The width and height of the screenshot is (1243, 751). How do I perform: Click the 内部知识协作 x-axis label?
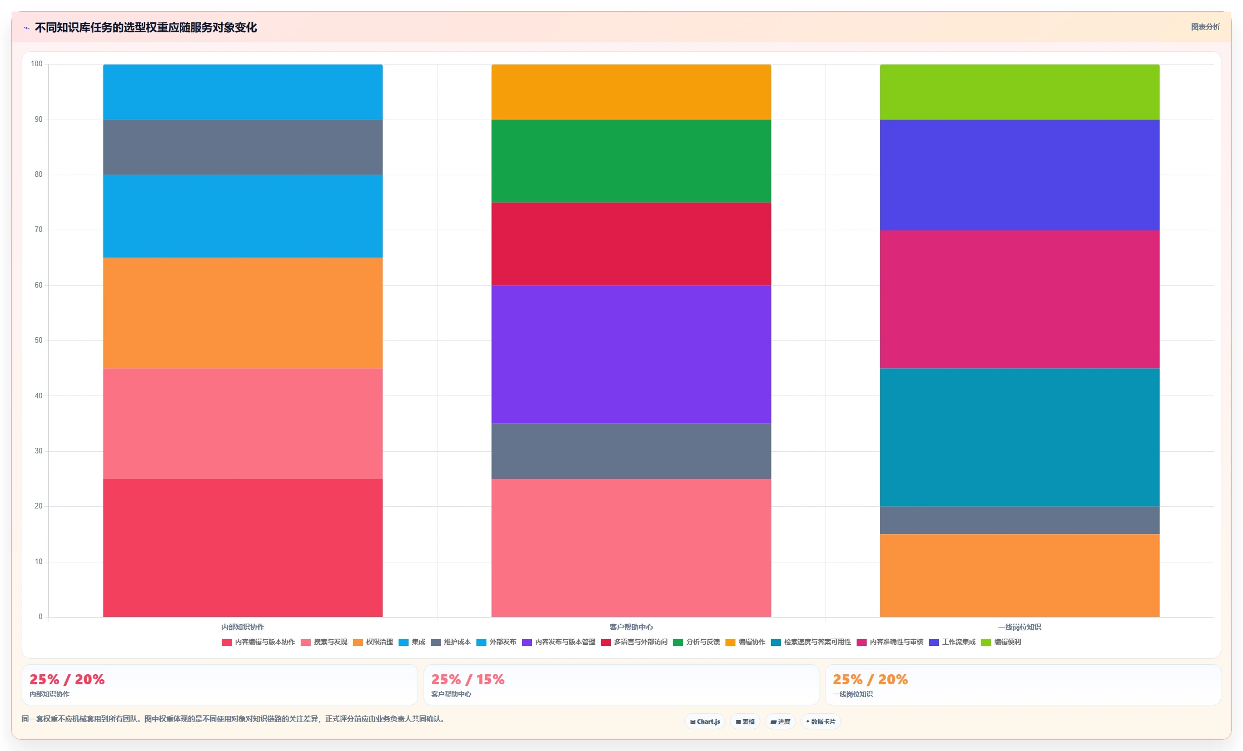pos(243,627)
